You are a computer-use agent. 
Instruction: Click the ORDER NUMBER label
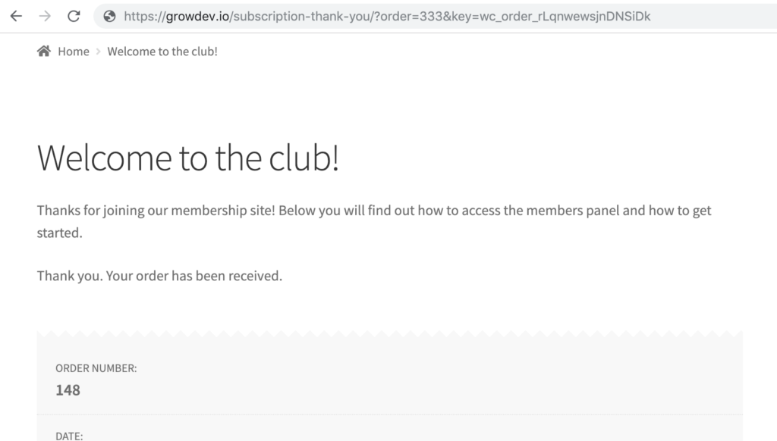pyautogui.click(x=96, y=368)
